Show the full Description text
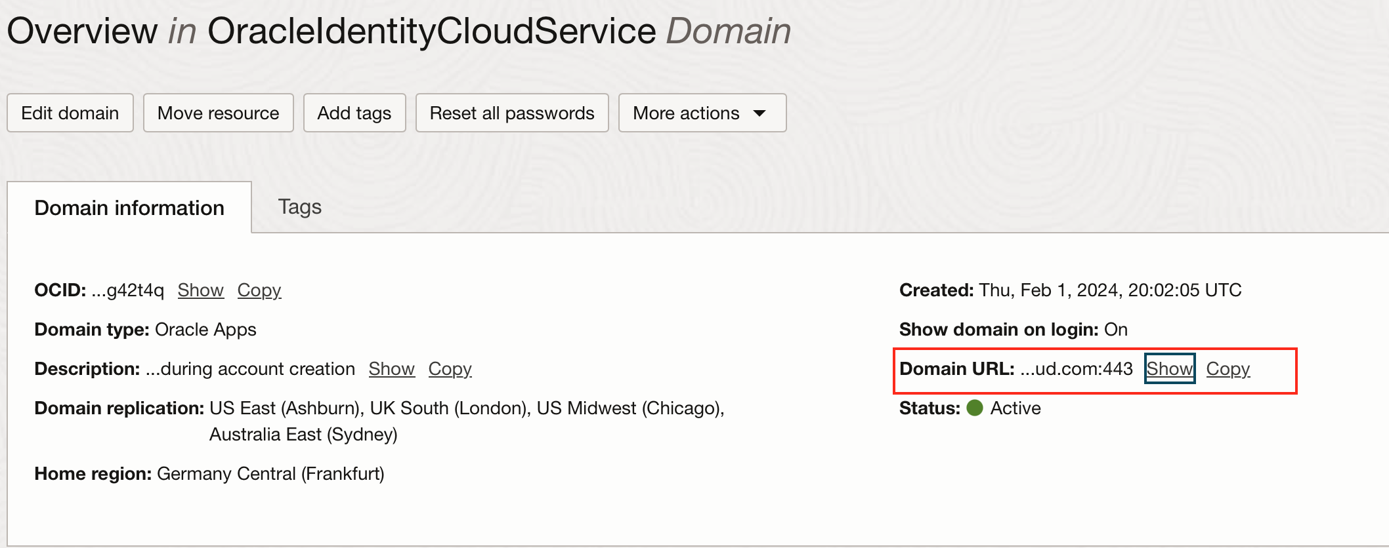 click(392, 368)
